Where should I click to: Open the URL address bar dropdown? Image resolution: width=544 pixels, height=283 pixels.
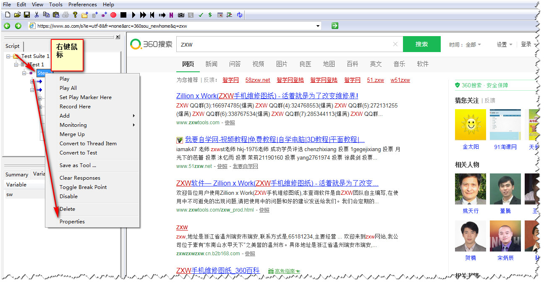pos(318,26)
